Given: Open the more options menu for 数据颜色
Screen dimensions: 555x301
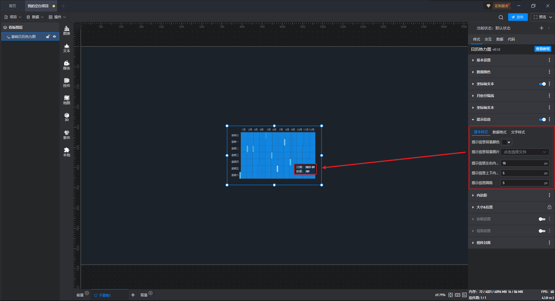Looking at the screenshot, I should (549, 72).
